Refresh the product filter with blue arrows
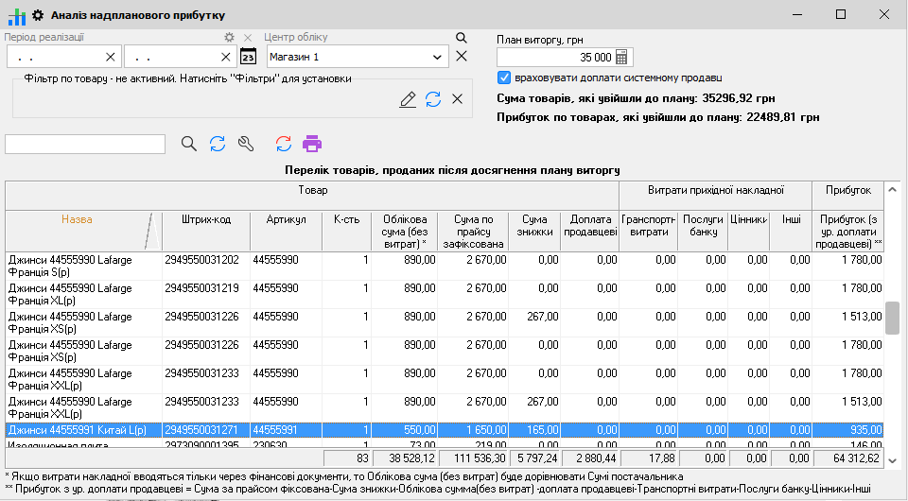Image resolution: width=908 pixels, height=501 pixels. tap(433, 99)
